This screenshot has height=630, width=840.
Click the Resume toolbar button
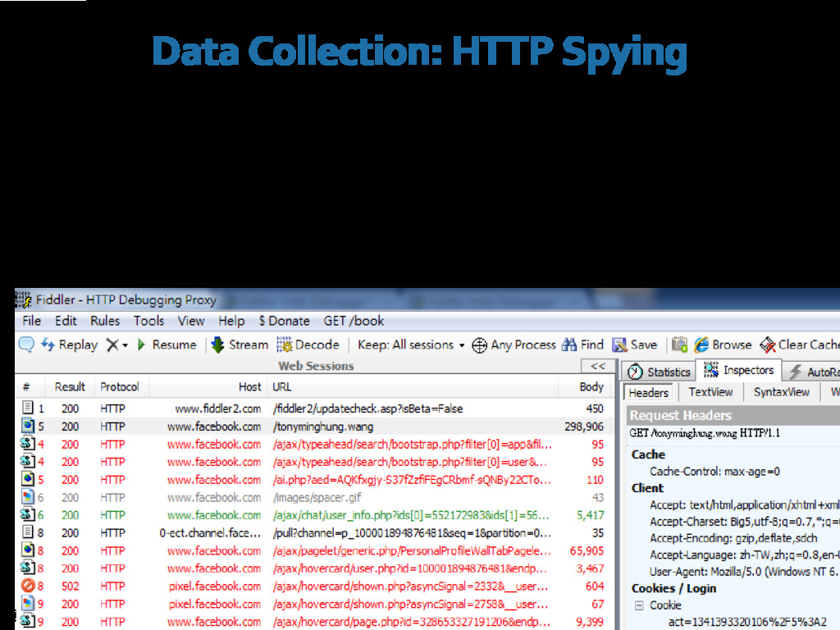[x=167, y=345]
